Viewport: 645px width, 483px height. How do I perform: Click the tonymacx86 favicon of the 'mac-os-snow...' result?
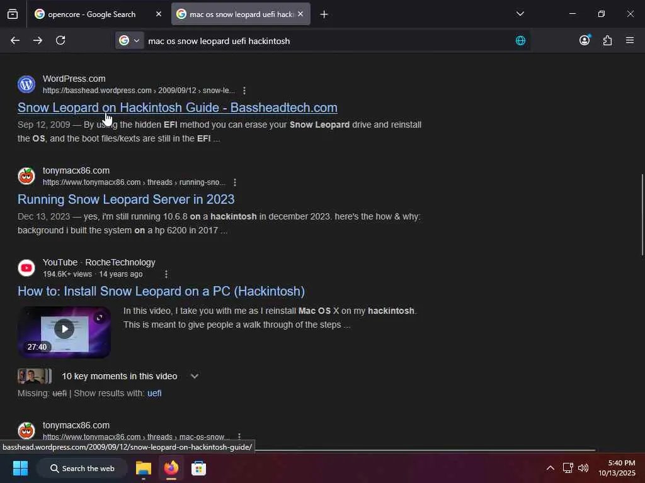26,431
